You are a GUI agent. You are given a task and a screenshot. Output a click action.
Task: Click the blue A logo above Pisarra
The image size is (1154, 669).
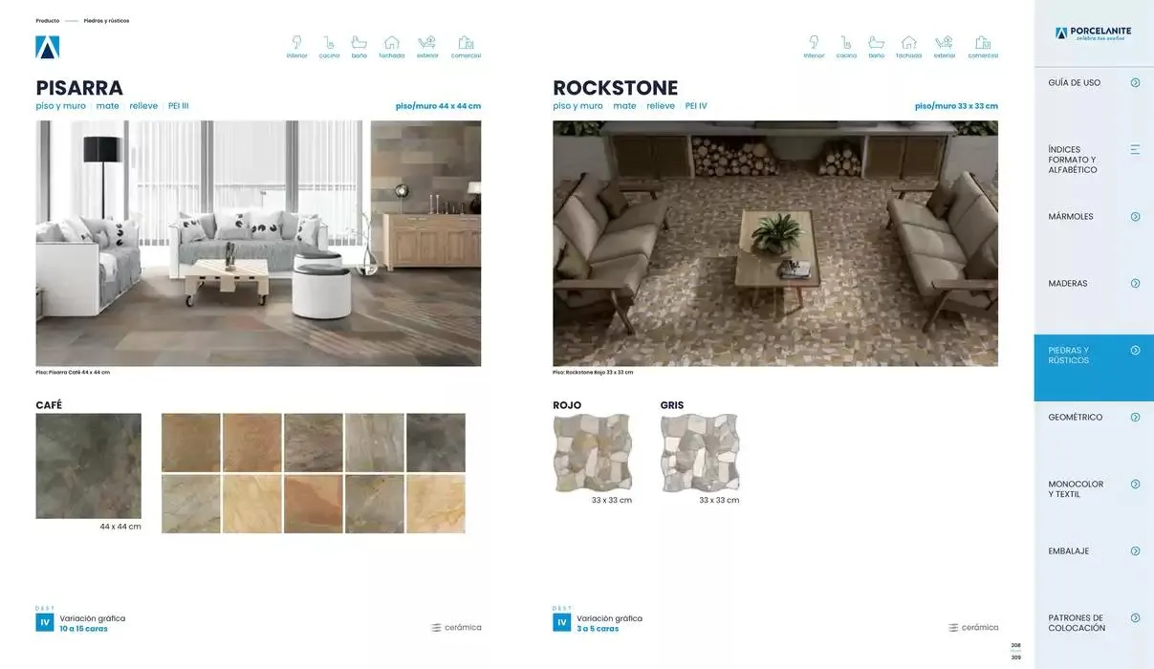[48, 47]
